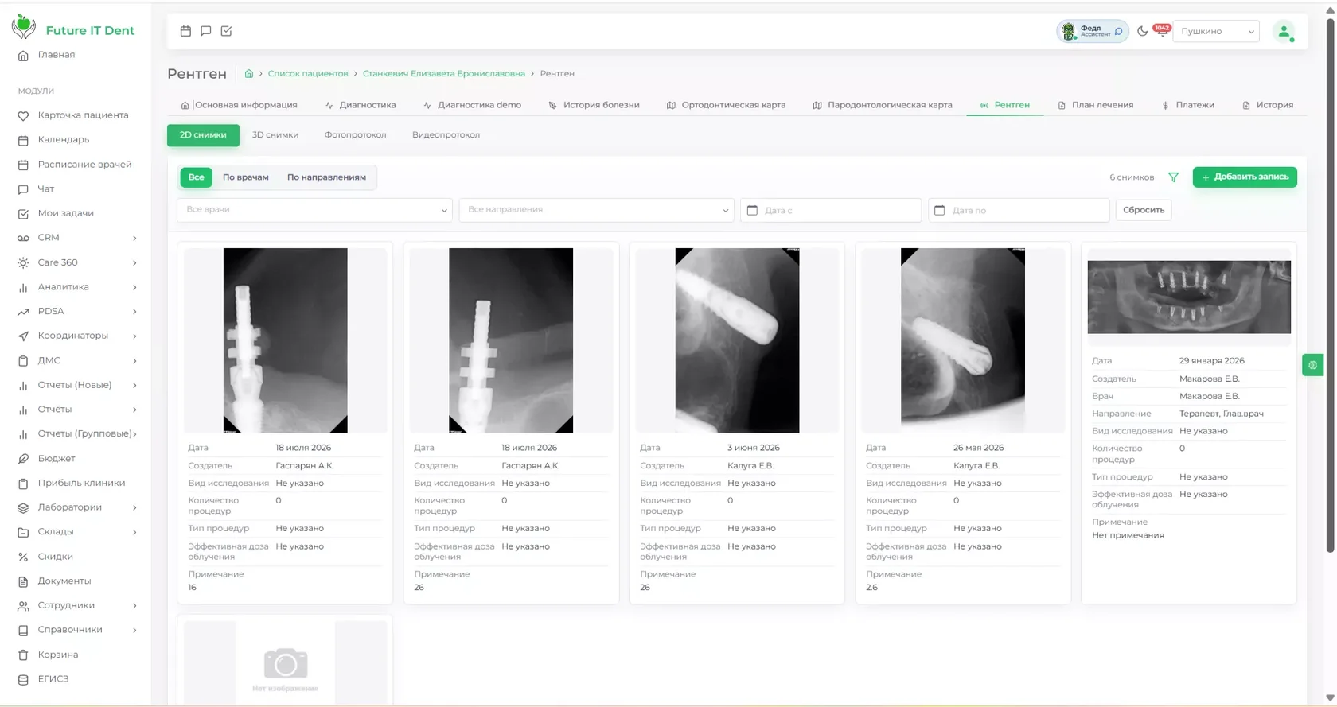Click the Future IT Dent logo
1337x707 pixels.
tap(73, 29)
